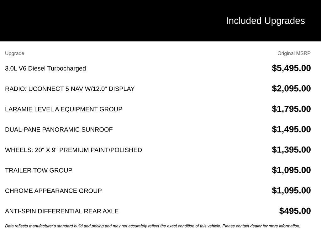Select the 20" x 9" wheels upgrade

coord(73,150)
